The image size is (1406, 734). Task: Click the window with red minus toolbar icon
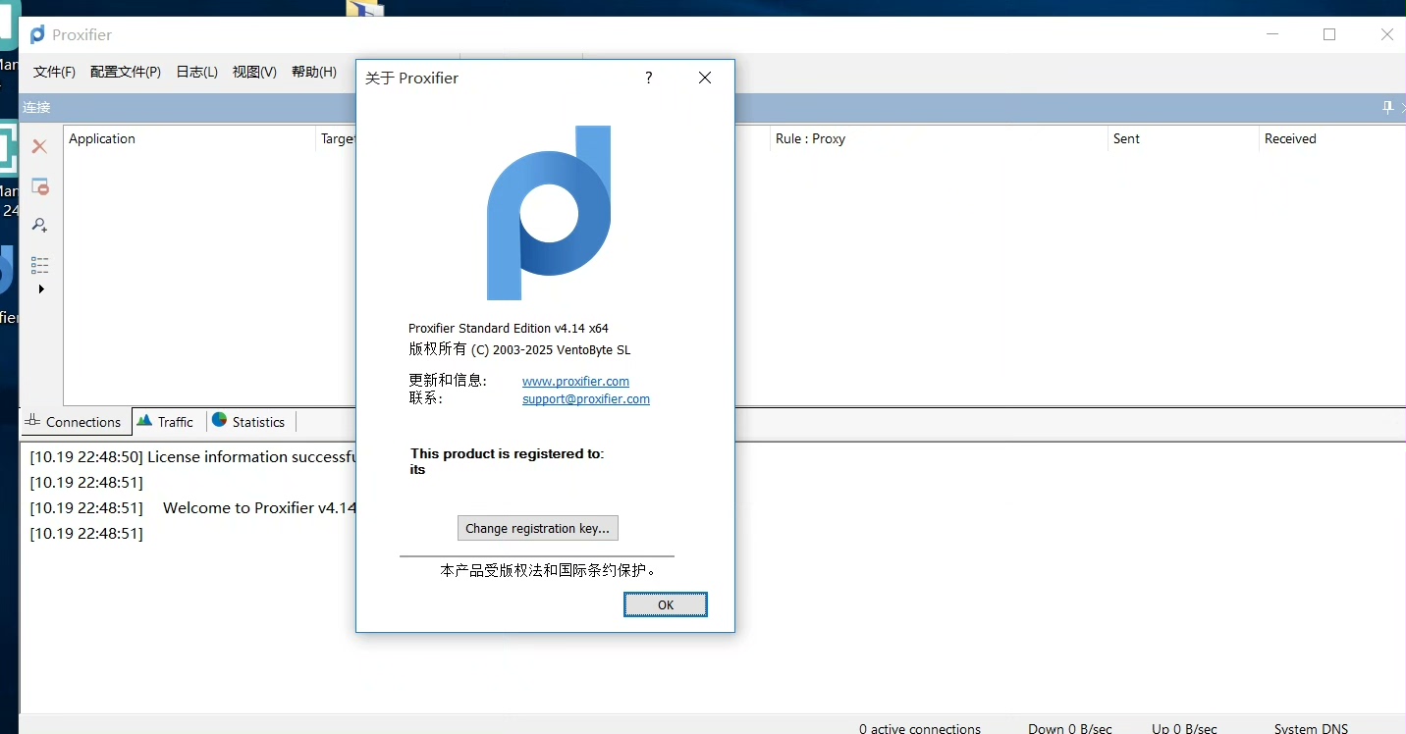39,186
